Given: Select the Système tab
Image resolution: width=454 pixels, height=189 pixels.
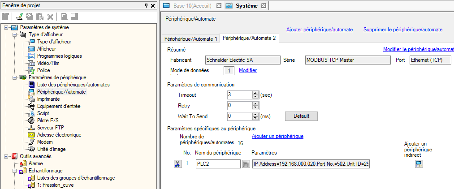Looking at the screenshot, I should click(x=246, y=6).
